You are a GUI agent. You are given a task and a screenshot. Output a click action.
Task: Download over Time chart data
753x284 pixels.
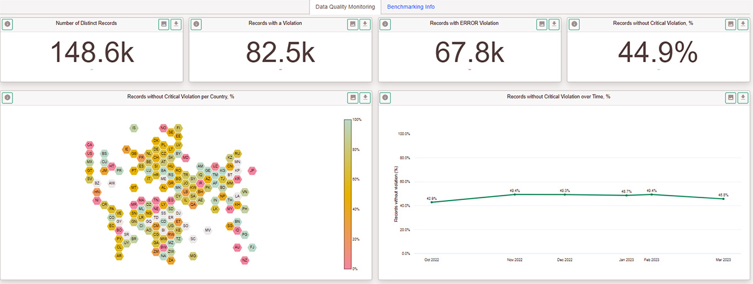743,98
